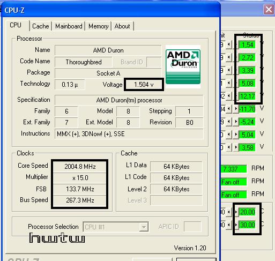Click the left arrow in the 20,00 temperature row

click(229, 212)
